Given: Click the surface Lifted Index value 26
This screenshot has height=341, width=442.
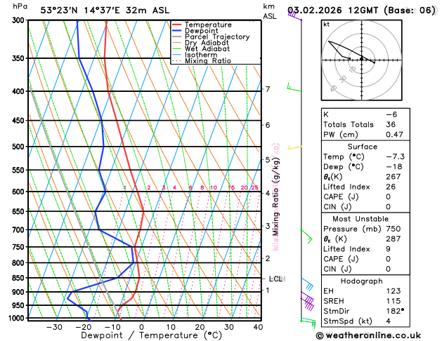Looking at the screenshot, I should 391,187.
